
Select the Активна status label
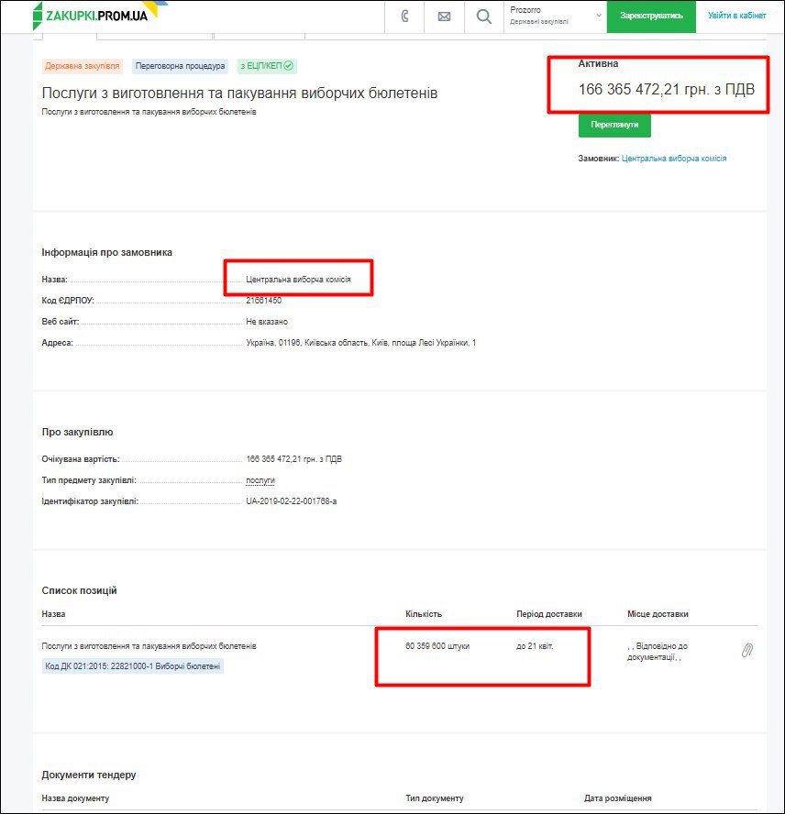click(x=598, y=64)
